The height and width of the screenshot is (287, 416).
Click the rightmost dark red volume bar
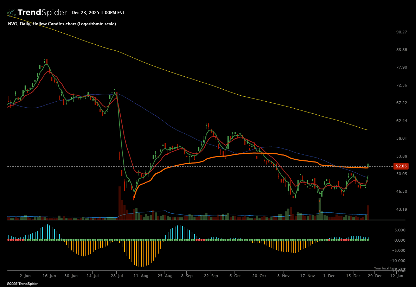(368, 212)
